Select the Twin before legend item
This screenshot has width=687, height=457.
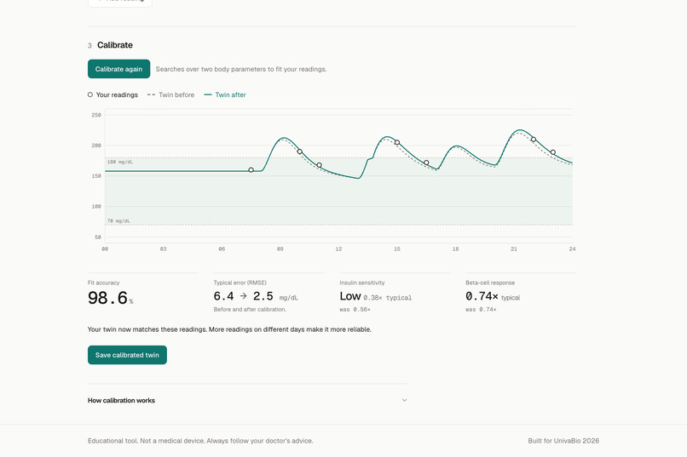click(170, 95)
